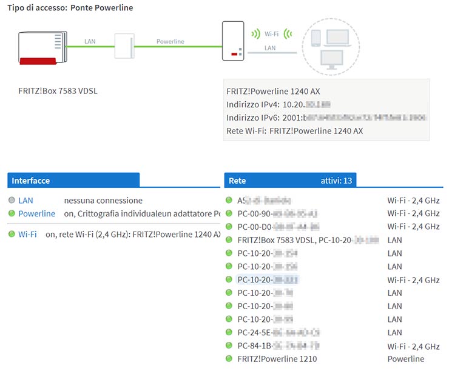Click the FRITZ!Powerline 1210 network entry
Image resolution: width=449 pixels, height=371 pixels.
(x=270, y=359)
